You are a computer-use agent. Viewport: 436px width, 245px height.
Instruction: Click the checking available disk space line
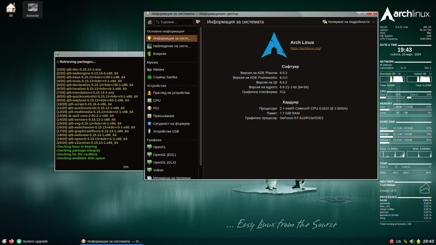point(81,158)
